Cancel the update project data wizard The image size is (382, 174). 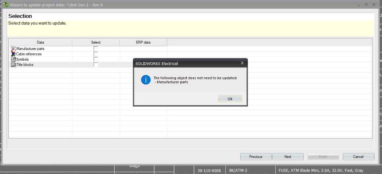point(359,157)
